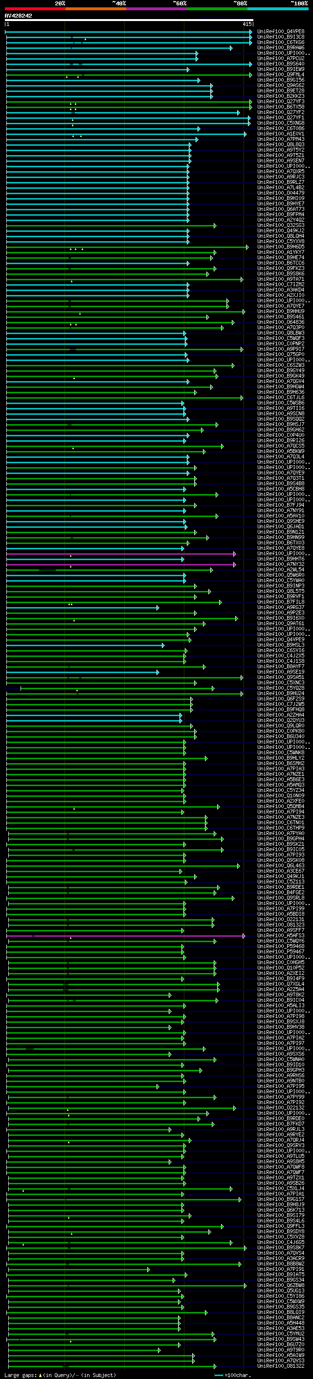Select hit label UniRef100_O04479
313x1379 pixels.
click(x=281, y=193)
